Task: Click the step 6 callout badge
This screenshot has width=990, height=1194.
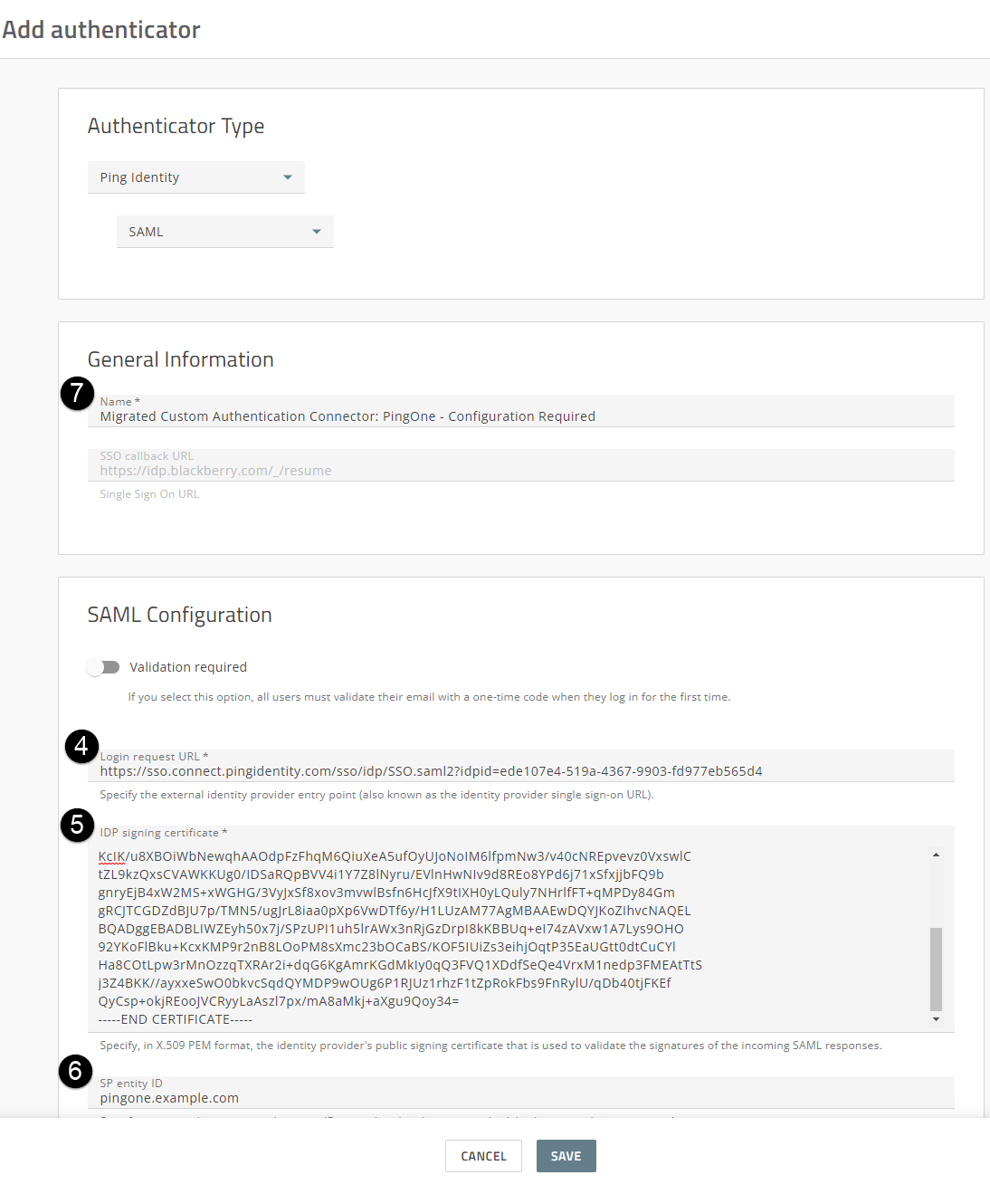Action: [x=76, y=1071]
